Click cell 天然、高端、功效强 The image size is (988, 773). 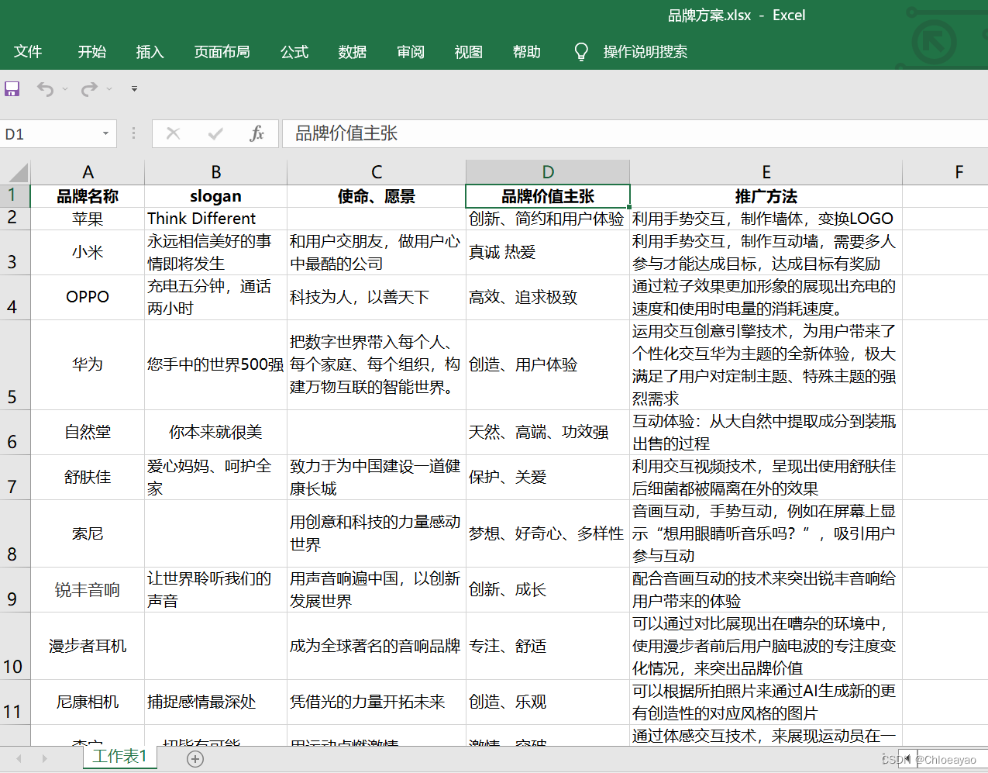tap(548, 432)
